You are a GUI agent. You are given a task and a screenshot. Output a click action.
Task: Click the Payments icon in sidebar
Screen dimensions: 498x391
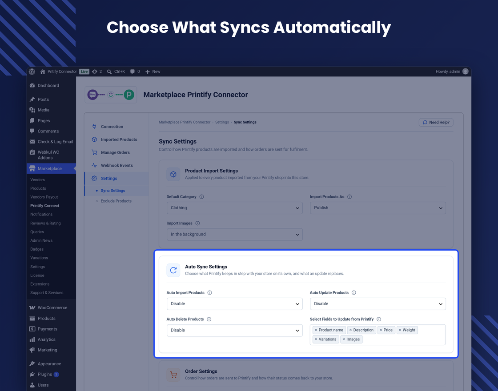[x=32, y=329]
